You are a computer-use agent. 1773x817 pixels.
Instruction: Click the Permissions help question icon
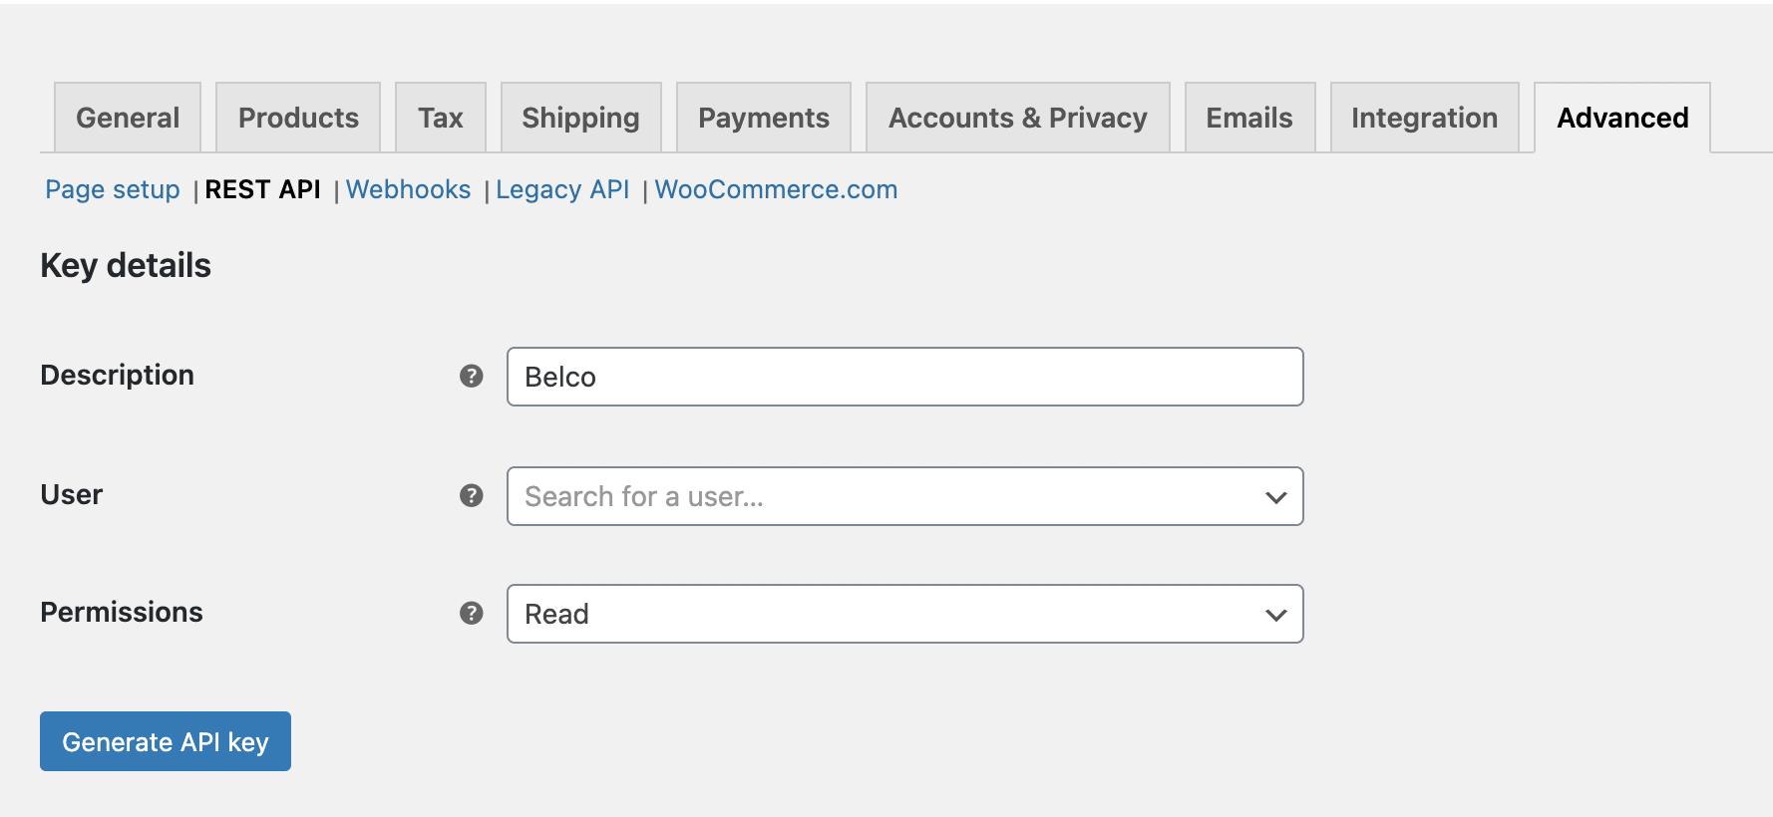(x=472, y=613)
